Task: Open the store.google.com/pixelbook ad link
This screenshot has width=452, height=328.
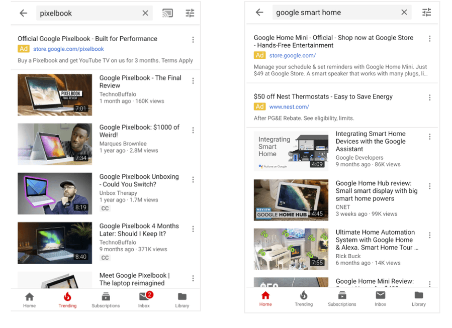Action: [68, 49]
